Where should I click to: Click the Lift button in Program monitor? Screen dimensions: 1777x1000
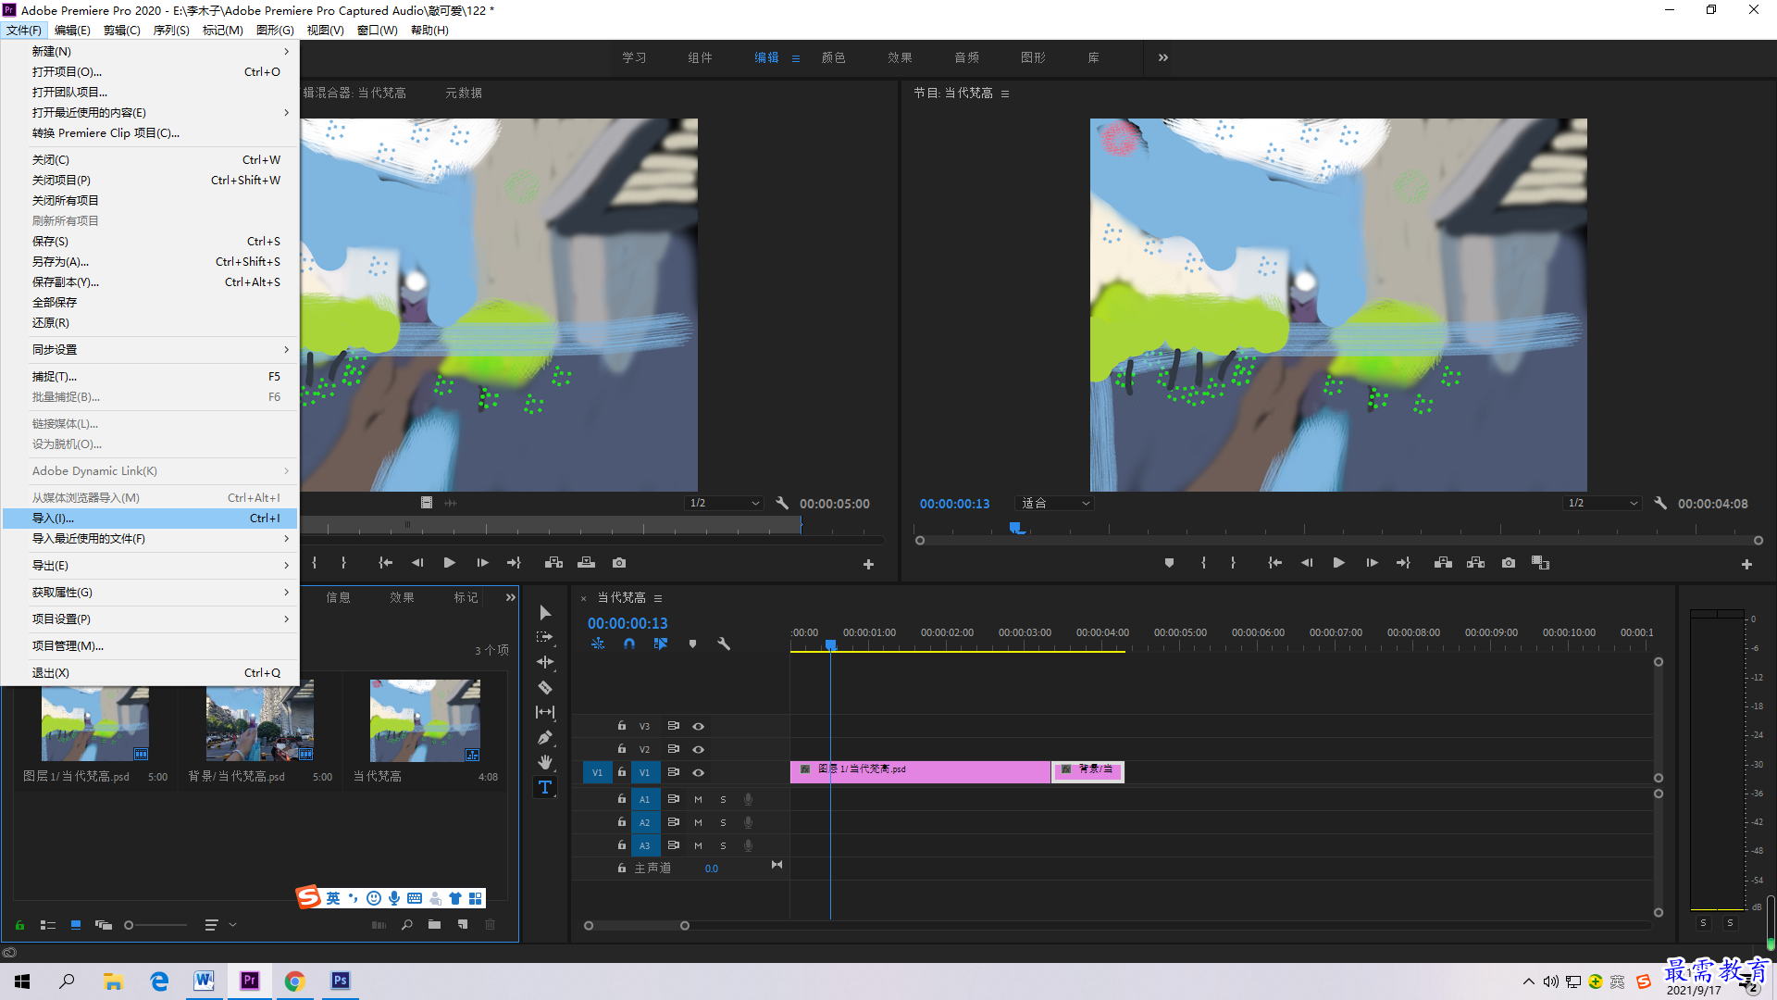pyautogui.click(x=1443, y=563)
